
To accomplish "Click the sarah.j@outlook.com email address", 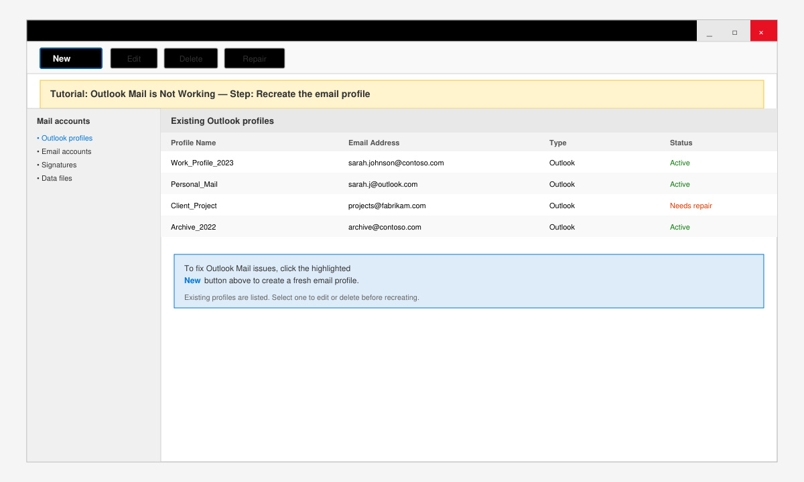I will point(383,184).
